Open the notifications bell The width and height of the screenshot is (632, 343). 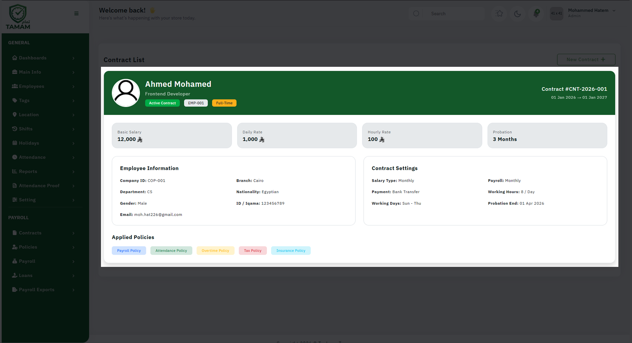tap(536, 13)
